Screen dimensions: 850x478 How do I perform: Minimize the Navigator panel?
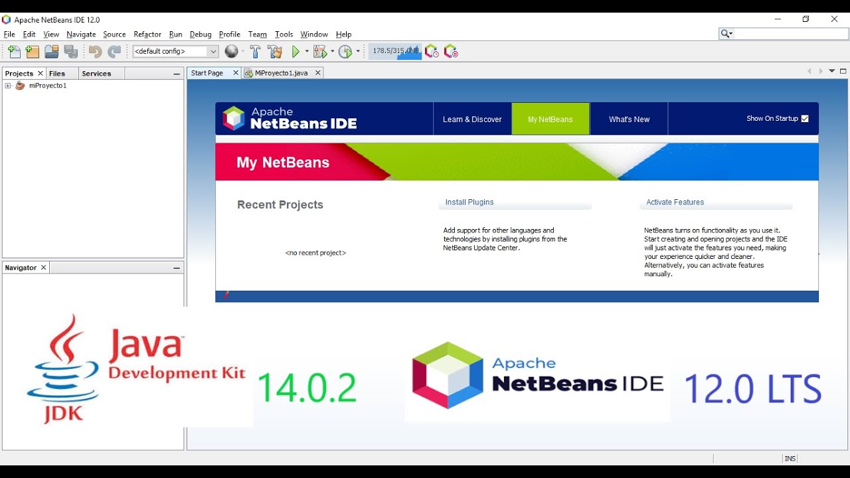tap(177, 268)
